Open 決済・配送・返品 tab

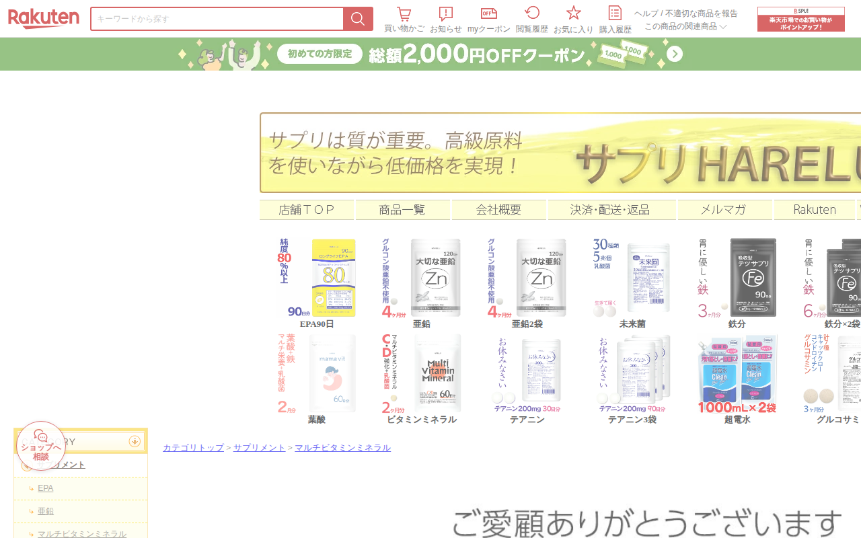[x=611, y=210]
